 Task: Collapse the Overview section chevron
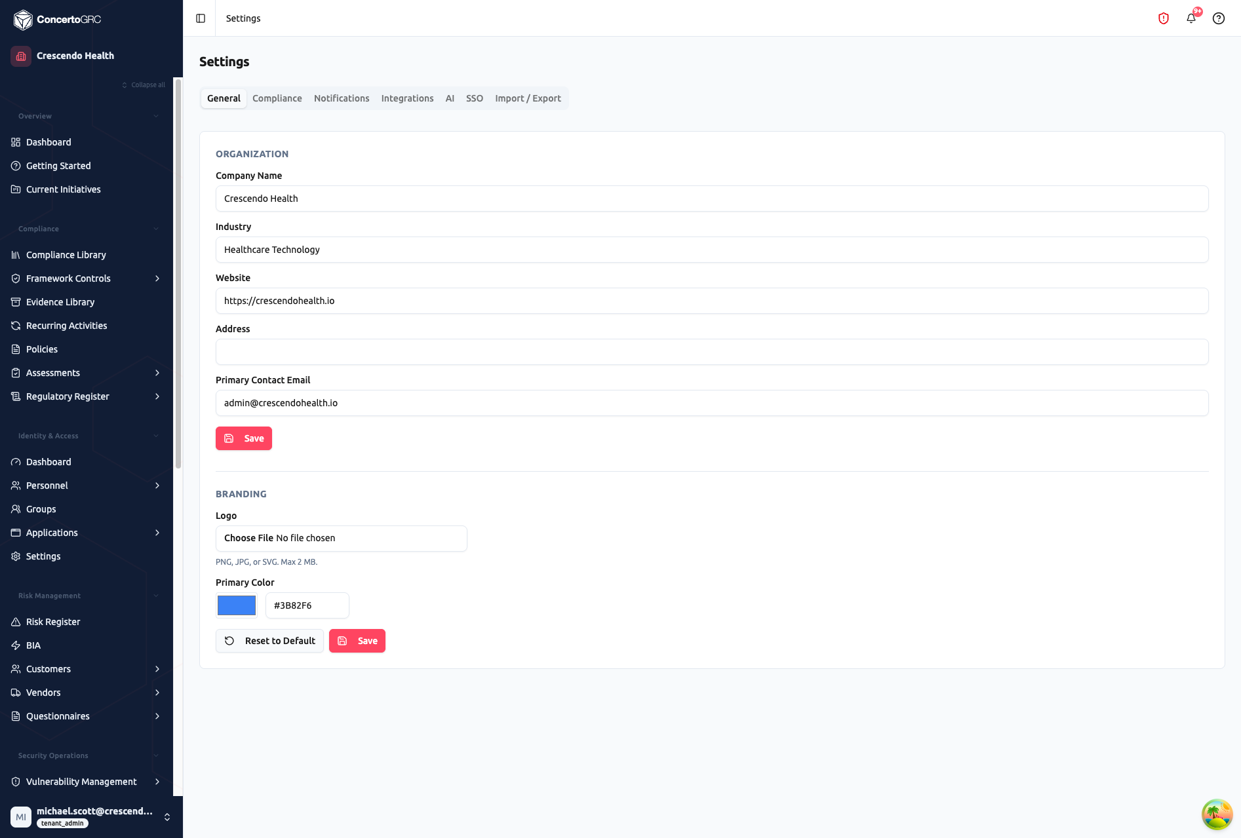156,116
